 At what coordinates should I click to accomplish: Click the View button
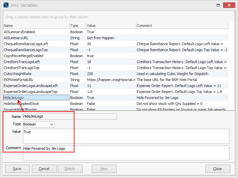104,169
